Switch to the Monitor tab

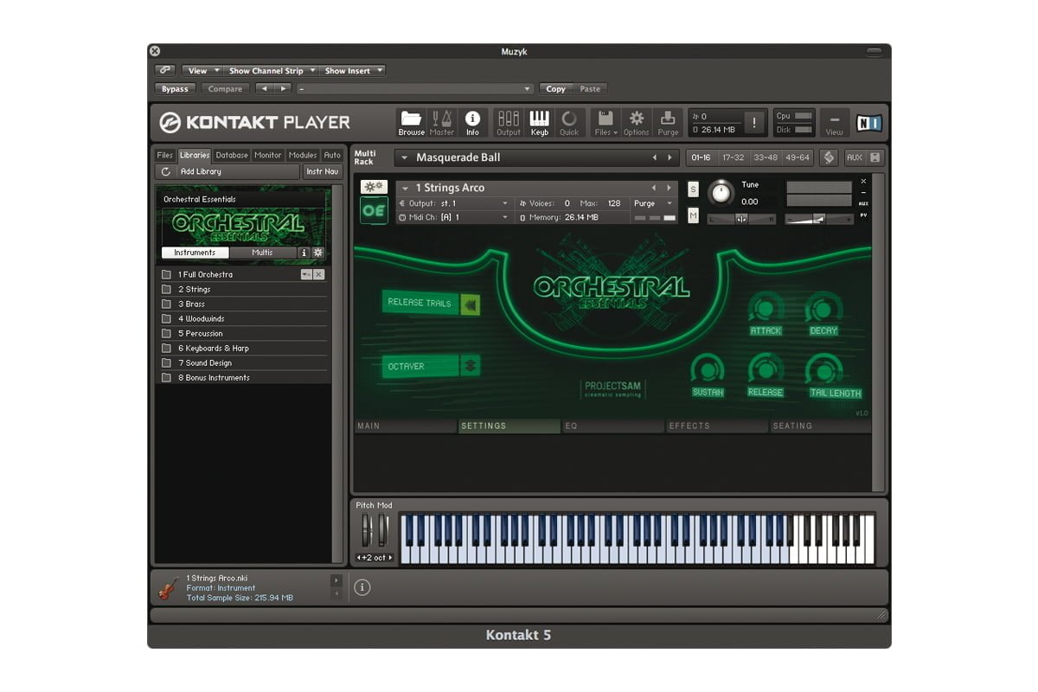pyautogui.click(x=268, y=155)
